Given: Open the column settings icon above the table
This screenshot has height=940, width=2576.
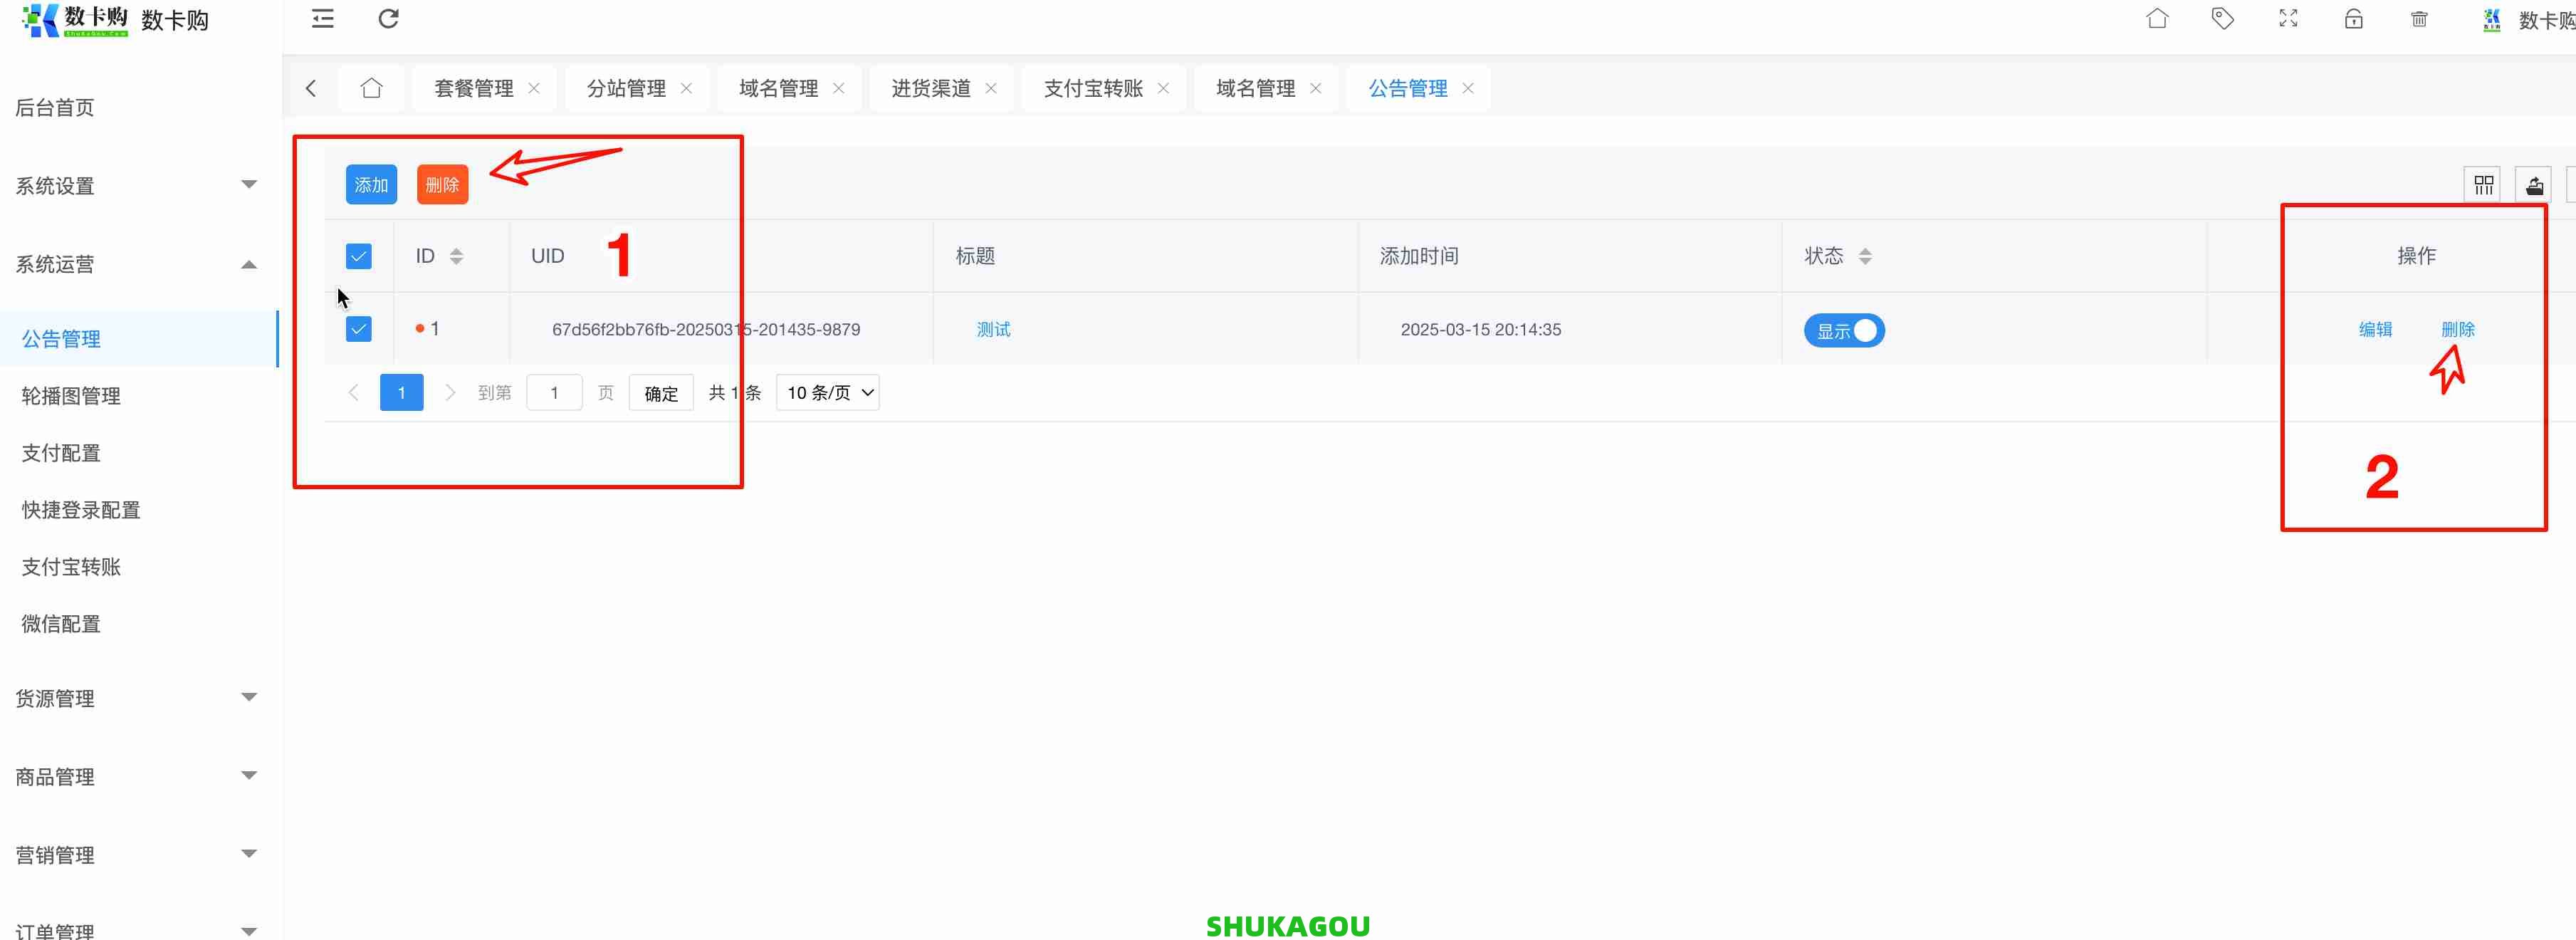Looking at the screenshot, I should (x=2484, y=184).
